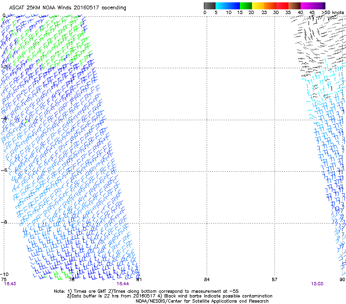Click the orange 25-30 knots color swatch
The height and width of the screenshot is (304, 346).
(x=270, y=6)
